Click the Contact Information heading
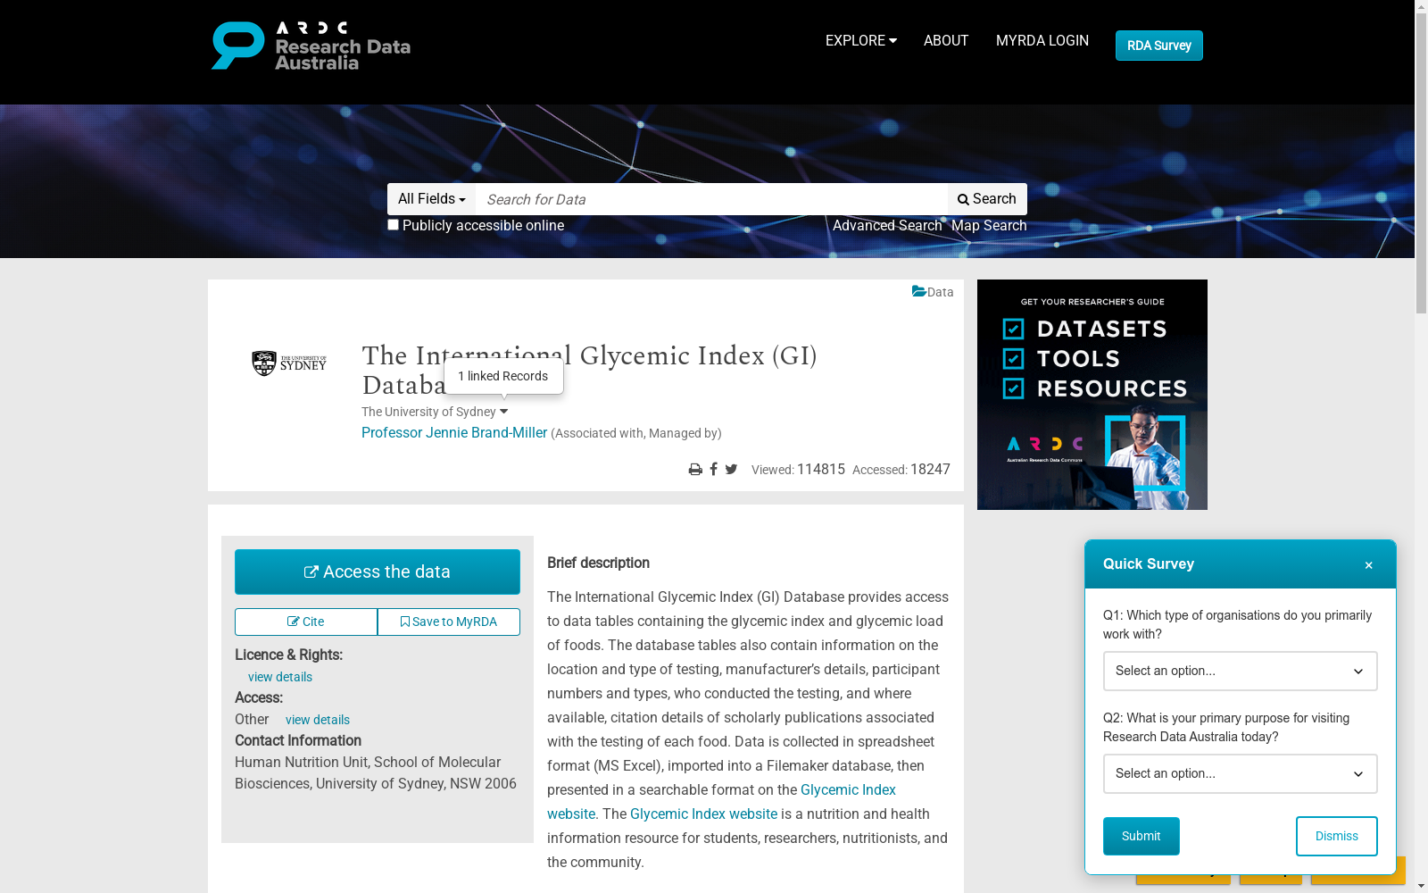This screenshot has width=1428, height=893. (x=298, y=740)
